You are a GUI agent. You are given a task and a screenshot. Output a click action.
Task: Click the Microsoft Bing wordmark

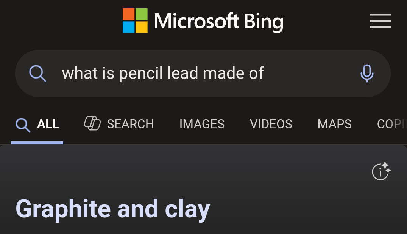click(218, 21)
